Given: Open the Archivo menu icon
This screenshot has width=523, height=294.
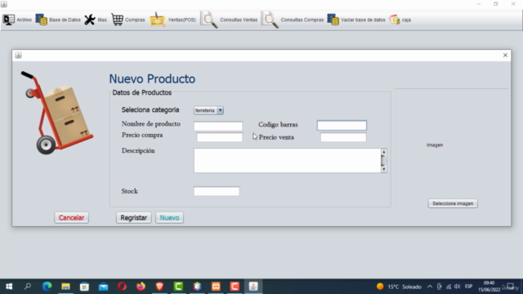Looking at the screenshot, I should point(9,20).
